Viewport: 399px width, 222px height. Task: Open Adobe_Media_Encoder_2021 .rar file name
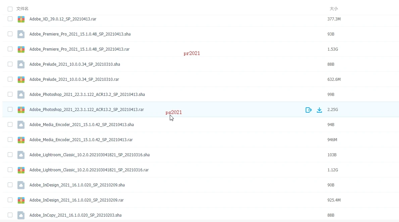[x=81, y=140]
